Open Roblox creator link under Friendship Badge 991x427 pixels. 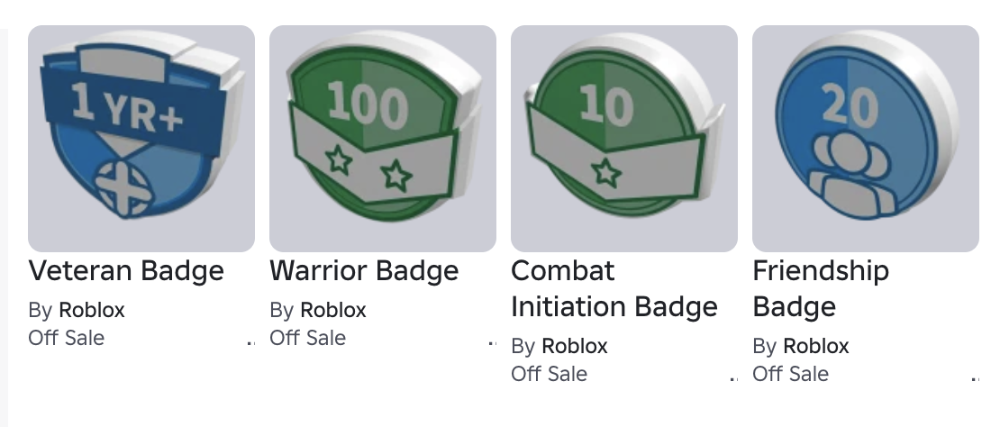[816, 346]
